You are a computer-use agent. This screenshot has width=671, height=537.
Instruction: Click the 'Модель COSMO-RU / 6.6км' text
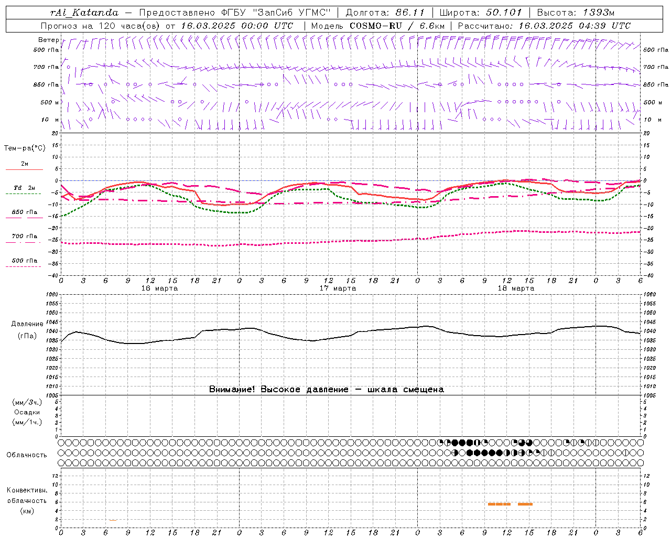tap(378, 26)
